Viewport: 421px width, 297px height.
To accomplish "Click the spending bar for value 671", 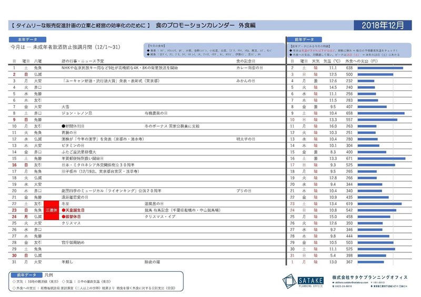I will [381, 158].
